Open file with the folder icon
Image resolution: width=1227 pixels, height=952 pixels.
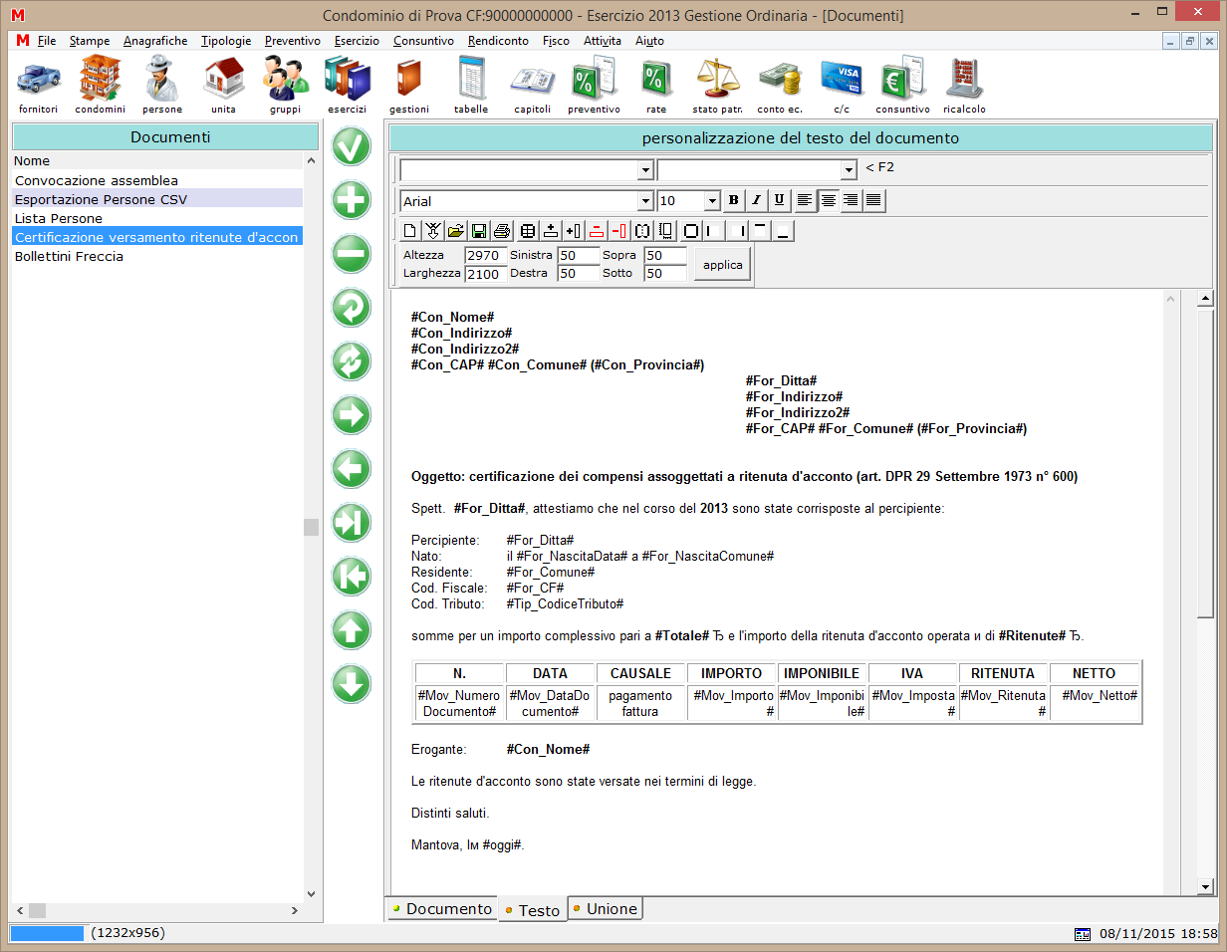pyautogui.click(x=455, y=231)
